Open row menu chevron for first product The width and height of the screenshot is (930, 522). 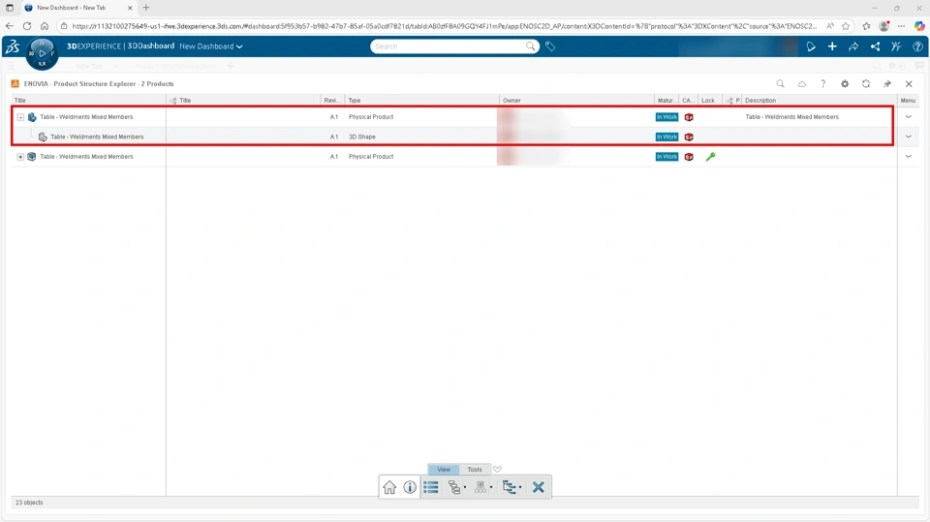click(908, 117)
